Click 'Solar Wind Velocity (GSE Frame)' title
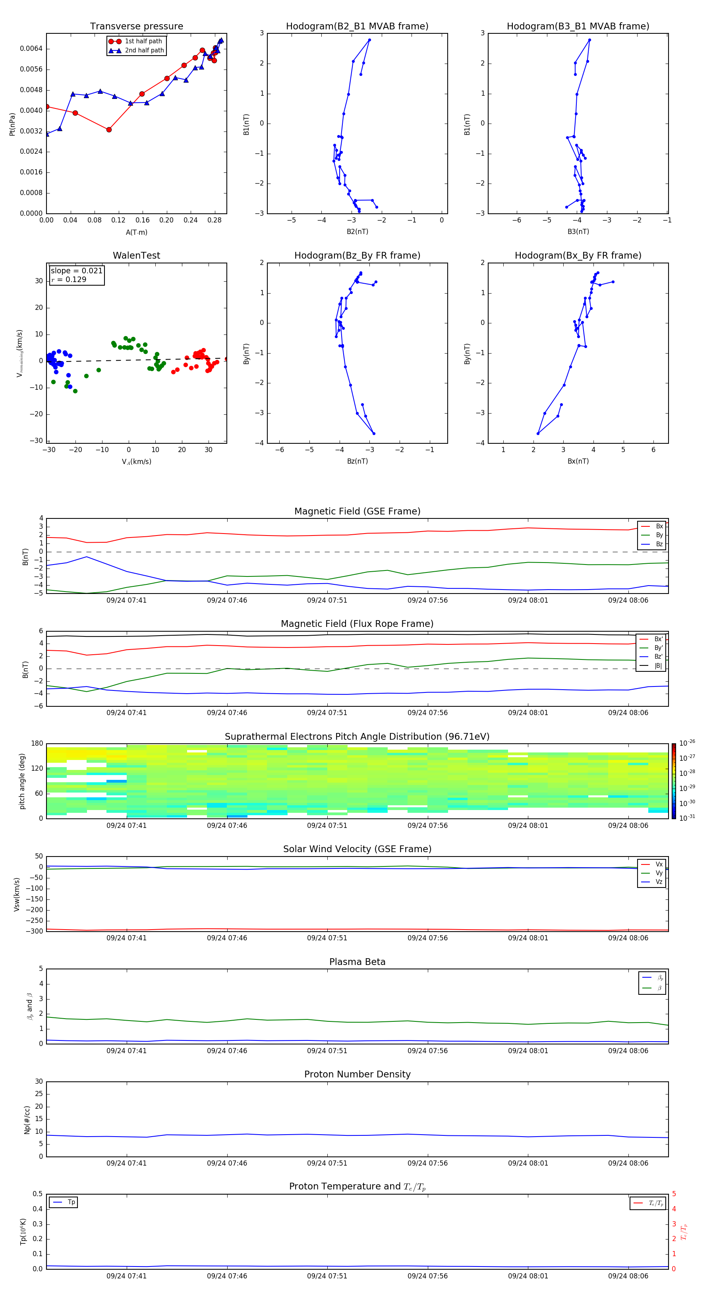The height and width of the screenshot is (1311, 715). click(x=357, y=849)
